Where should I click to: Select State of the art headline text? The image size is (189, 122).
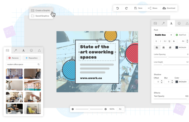(x=97, y=52)
